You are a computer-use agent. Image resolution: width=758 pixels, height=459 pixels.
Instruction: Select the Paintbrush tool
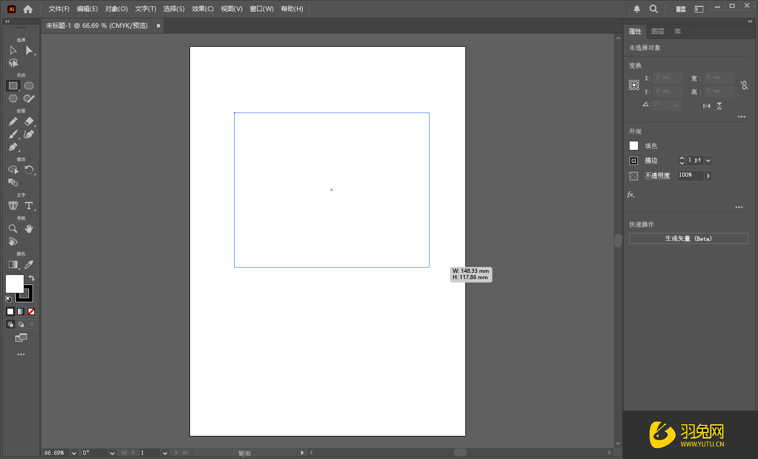tap(13, 135)
